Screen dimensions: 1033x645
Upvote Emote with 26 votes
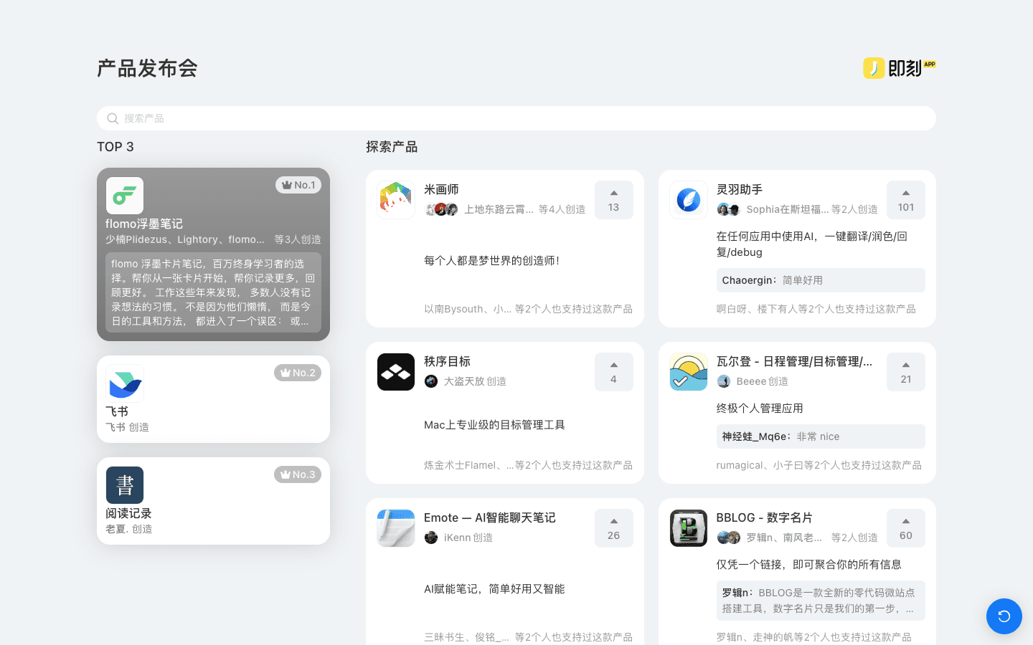(614, 528)
